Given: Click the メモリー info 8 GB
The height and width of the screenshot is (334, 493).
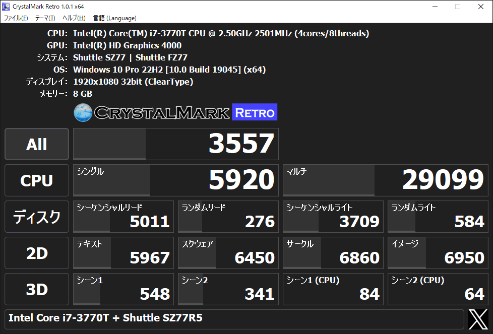Looking at the screenshot, I should (83, 94).
